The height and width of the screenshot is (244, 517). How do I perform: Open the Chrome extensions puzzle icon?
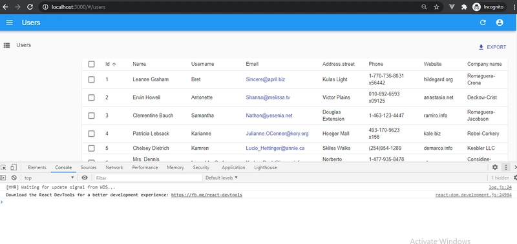coord(464,7)
